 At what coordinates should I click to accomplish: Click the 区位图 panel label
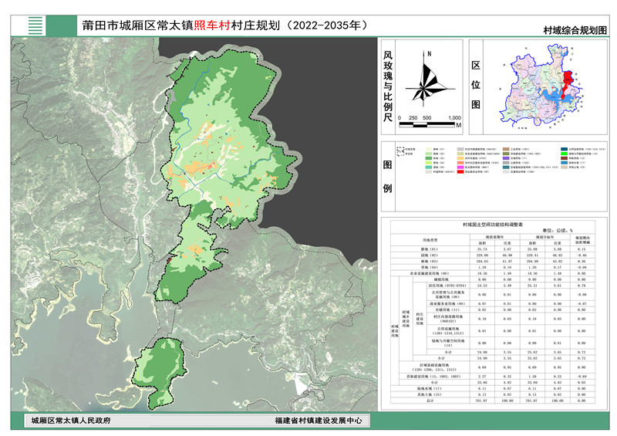tap(474, 84)
